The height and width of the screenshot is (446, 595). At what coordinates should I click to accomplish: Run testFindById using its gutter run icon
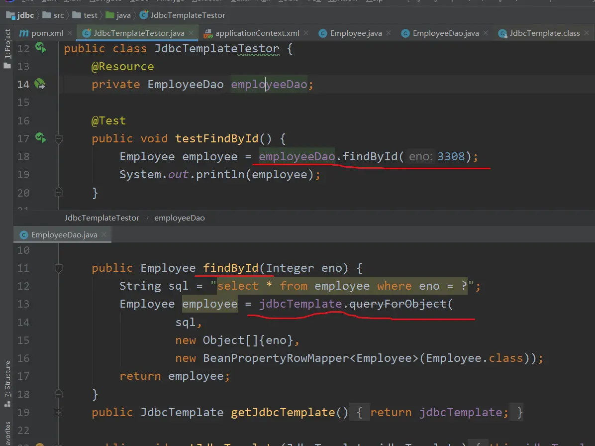click(x=40, y=138)
